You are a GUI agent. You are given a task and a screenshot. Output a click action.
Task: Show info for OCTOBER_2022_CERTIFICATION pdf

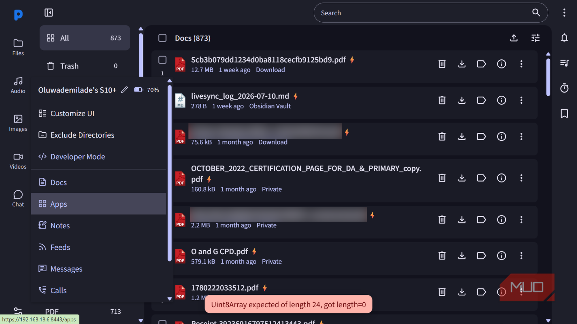click(501, 178)
